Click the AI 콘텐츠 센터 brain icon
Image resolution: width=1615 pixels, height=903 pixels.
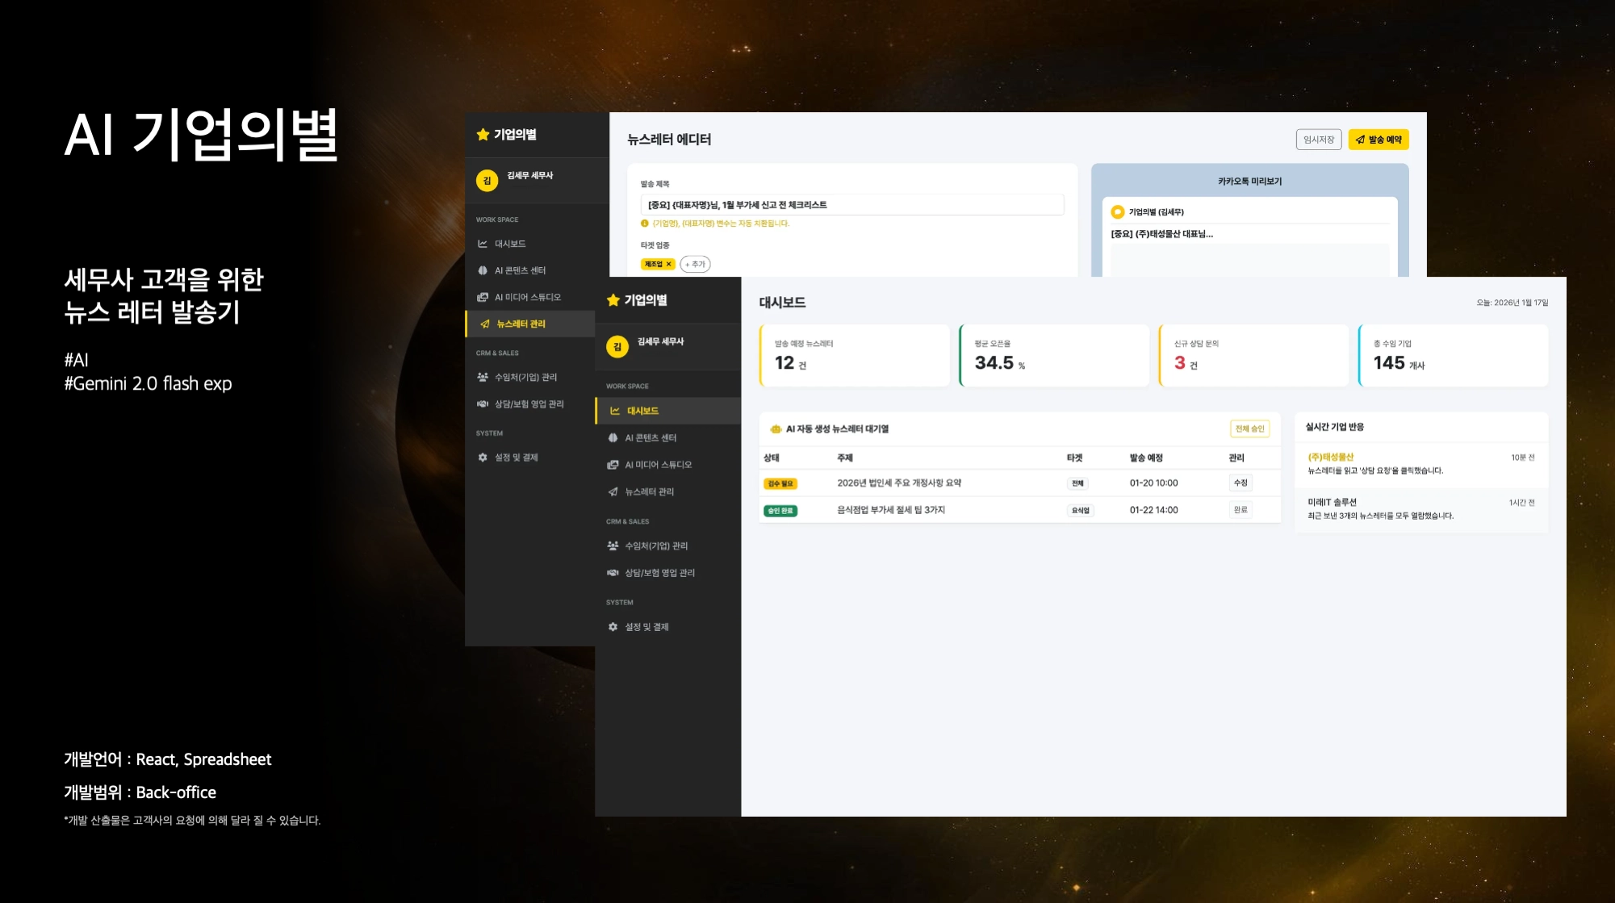pos(613,438)
